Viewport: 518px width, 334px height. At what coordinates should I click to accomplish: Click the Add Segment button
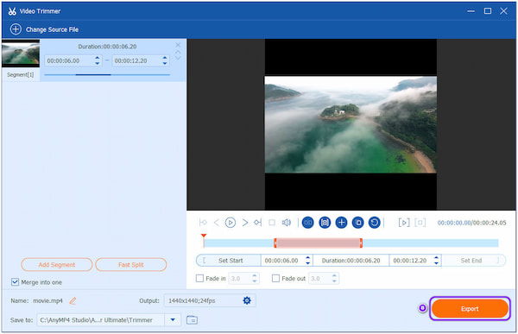tap(57, 265)
